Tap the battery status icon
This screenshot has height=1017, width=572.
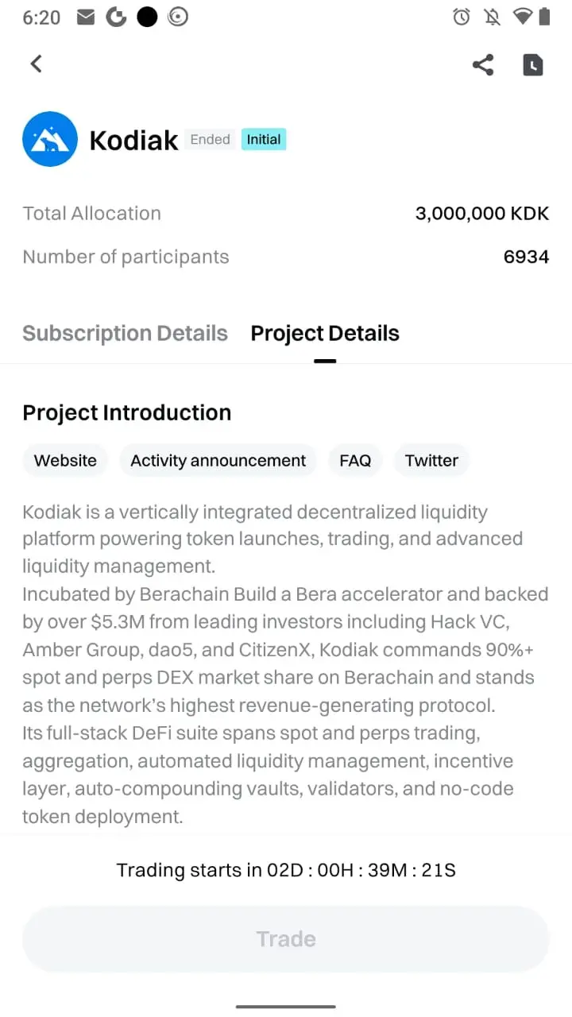coord(544,17)
